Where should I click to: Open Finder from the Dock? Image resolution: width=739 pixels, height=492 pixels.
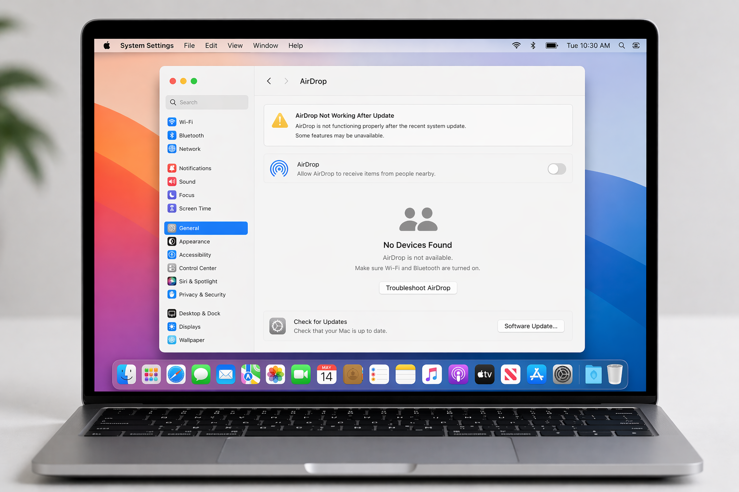point(127,374)
